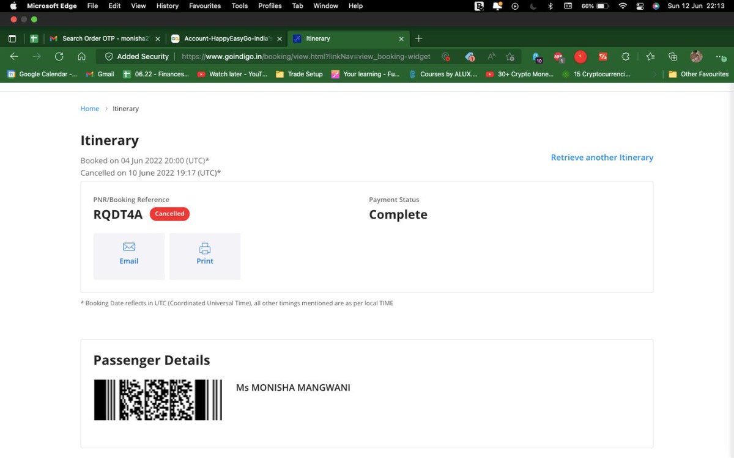Reload the Itinerary page
The width and height of the screenshot is (734, 458).
pyautogui.click(x=59, y=56)
